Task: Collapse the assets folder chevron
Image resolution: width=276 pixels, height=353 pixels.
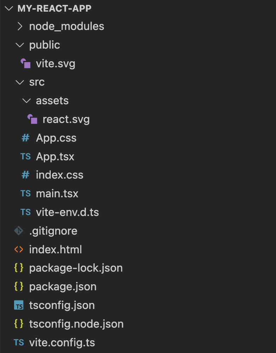Action: [26, 101]
